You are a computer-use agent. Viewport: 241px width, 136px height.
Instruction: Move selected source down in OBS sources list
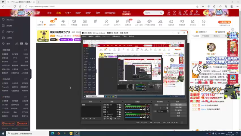coord(118,119)
